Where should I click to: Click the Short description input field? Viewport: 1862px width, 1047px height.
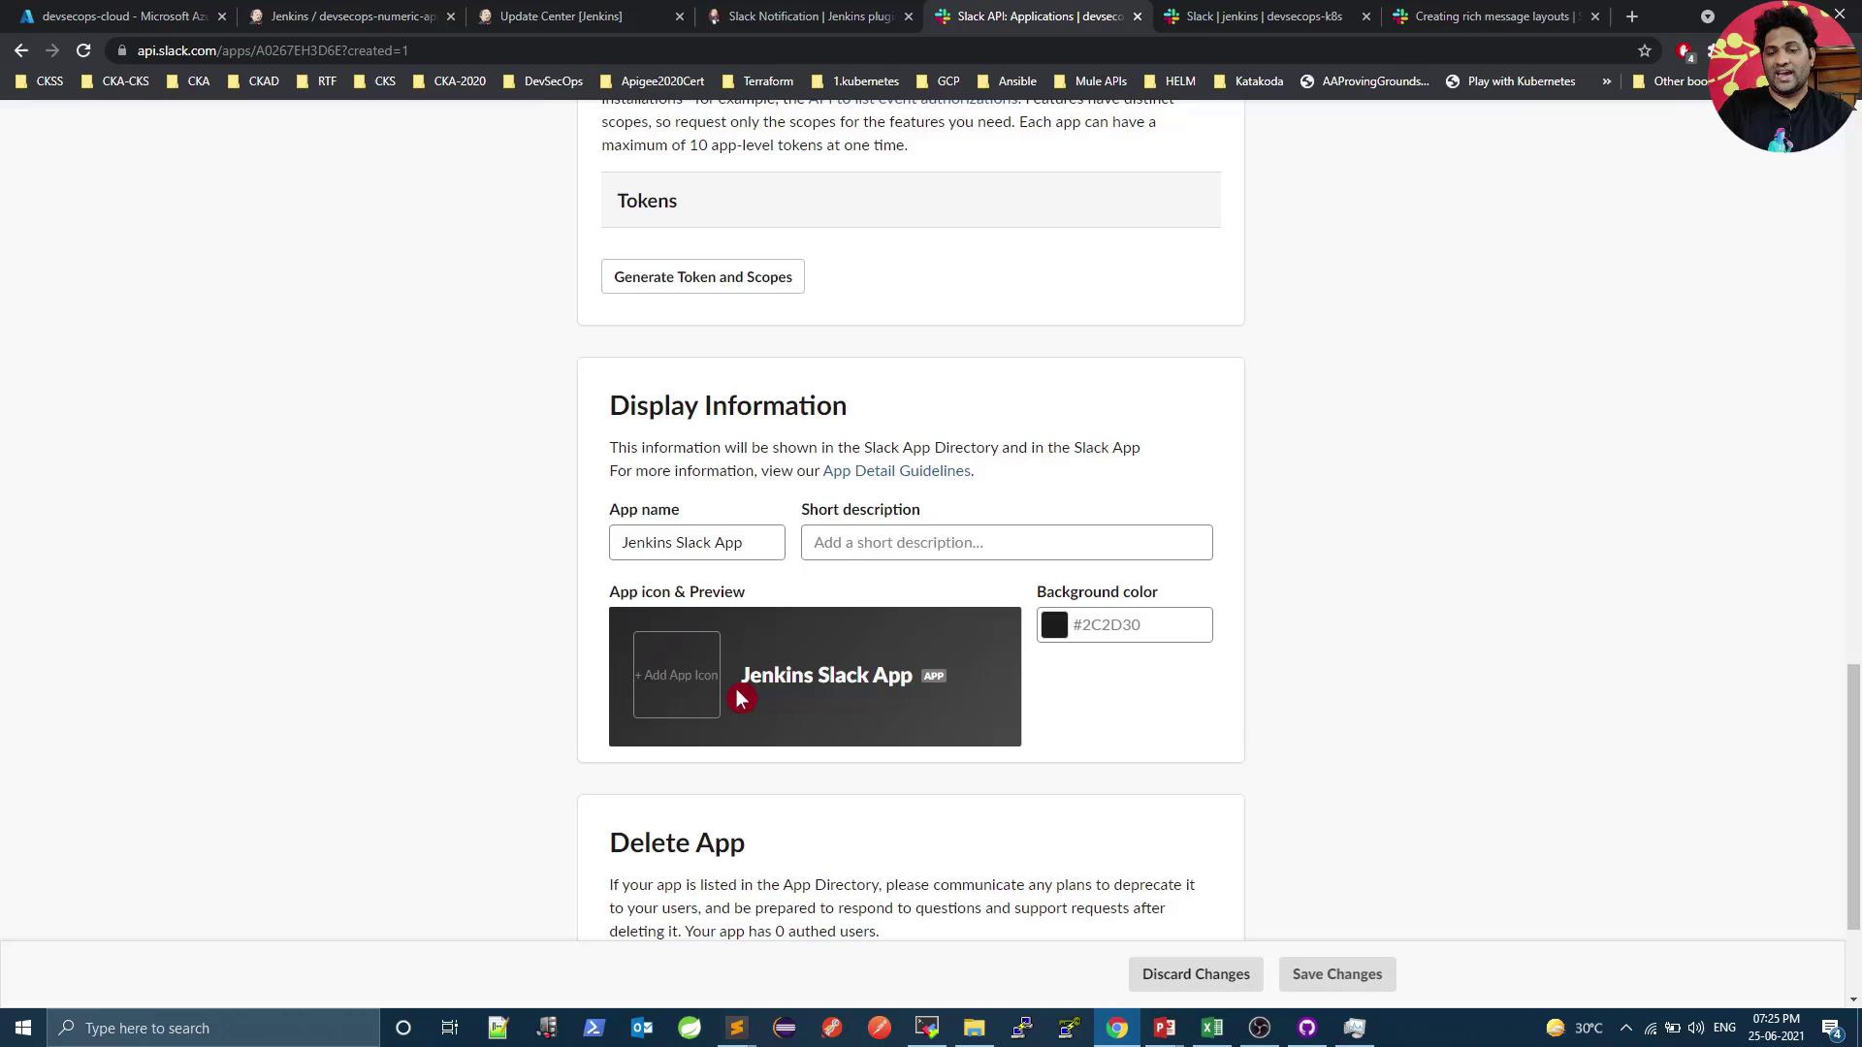[x=1007, y=543]
